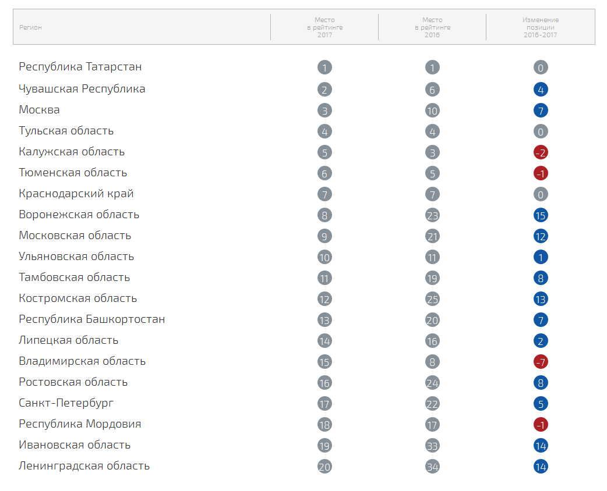607x491 pixels.
Task: Click Санкт-Петербург's blue "5" change badge
Action: (541, 404)
